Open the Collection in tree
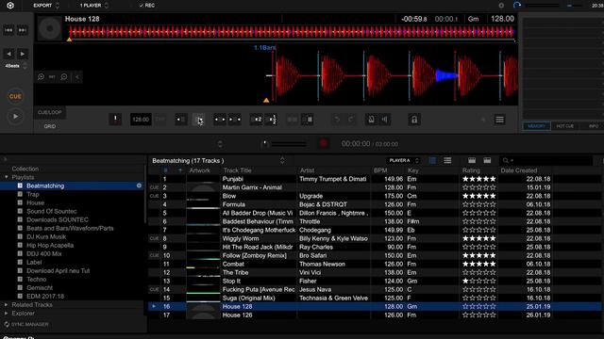The width and height of the screenshot is (604, 339). (25, 169)
